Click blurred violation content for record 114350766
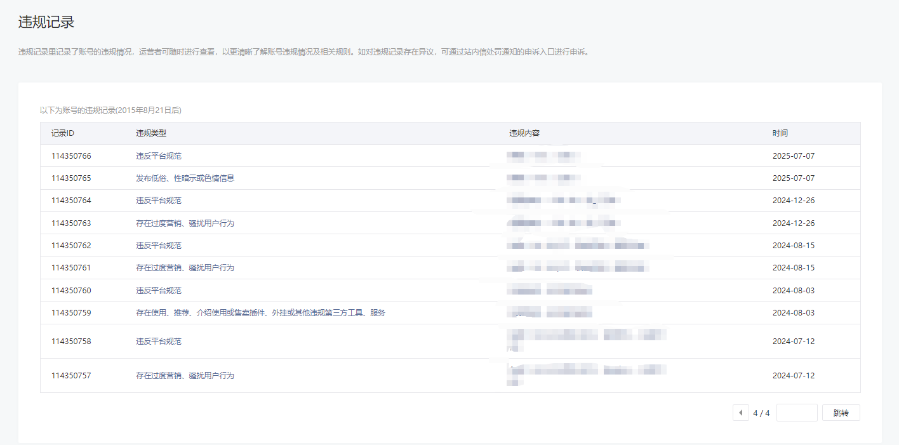 tap(544, 156)
